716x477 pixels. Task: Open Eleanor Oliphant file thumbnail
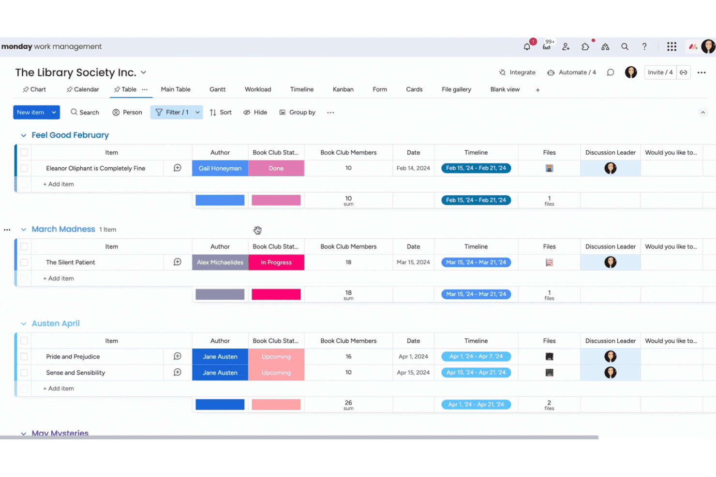tap(549, 168)
